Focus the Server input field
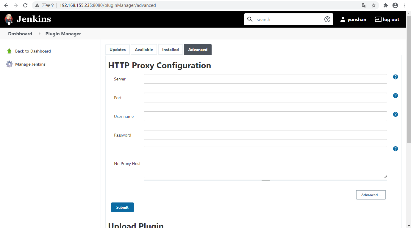 tap(265, 79)
